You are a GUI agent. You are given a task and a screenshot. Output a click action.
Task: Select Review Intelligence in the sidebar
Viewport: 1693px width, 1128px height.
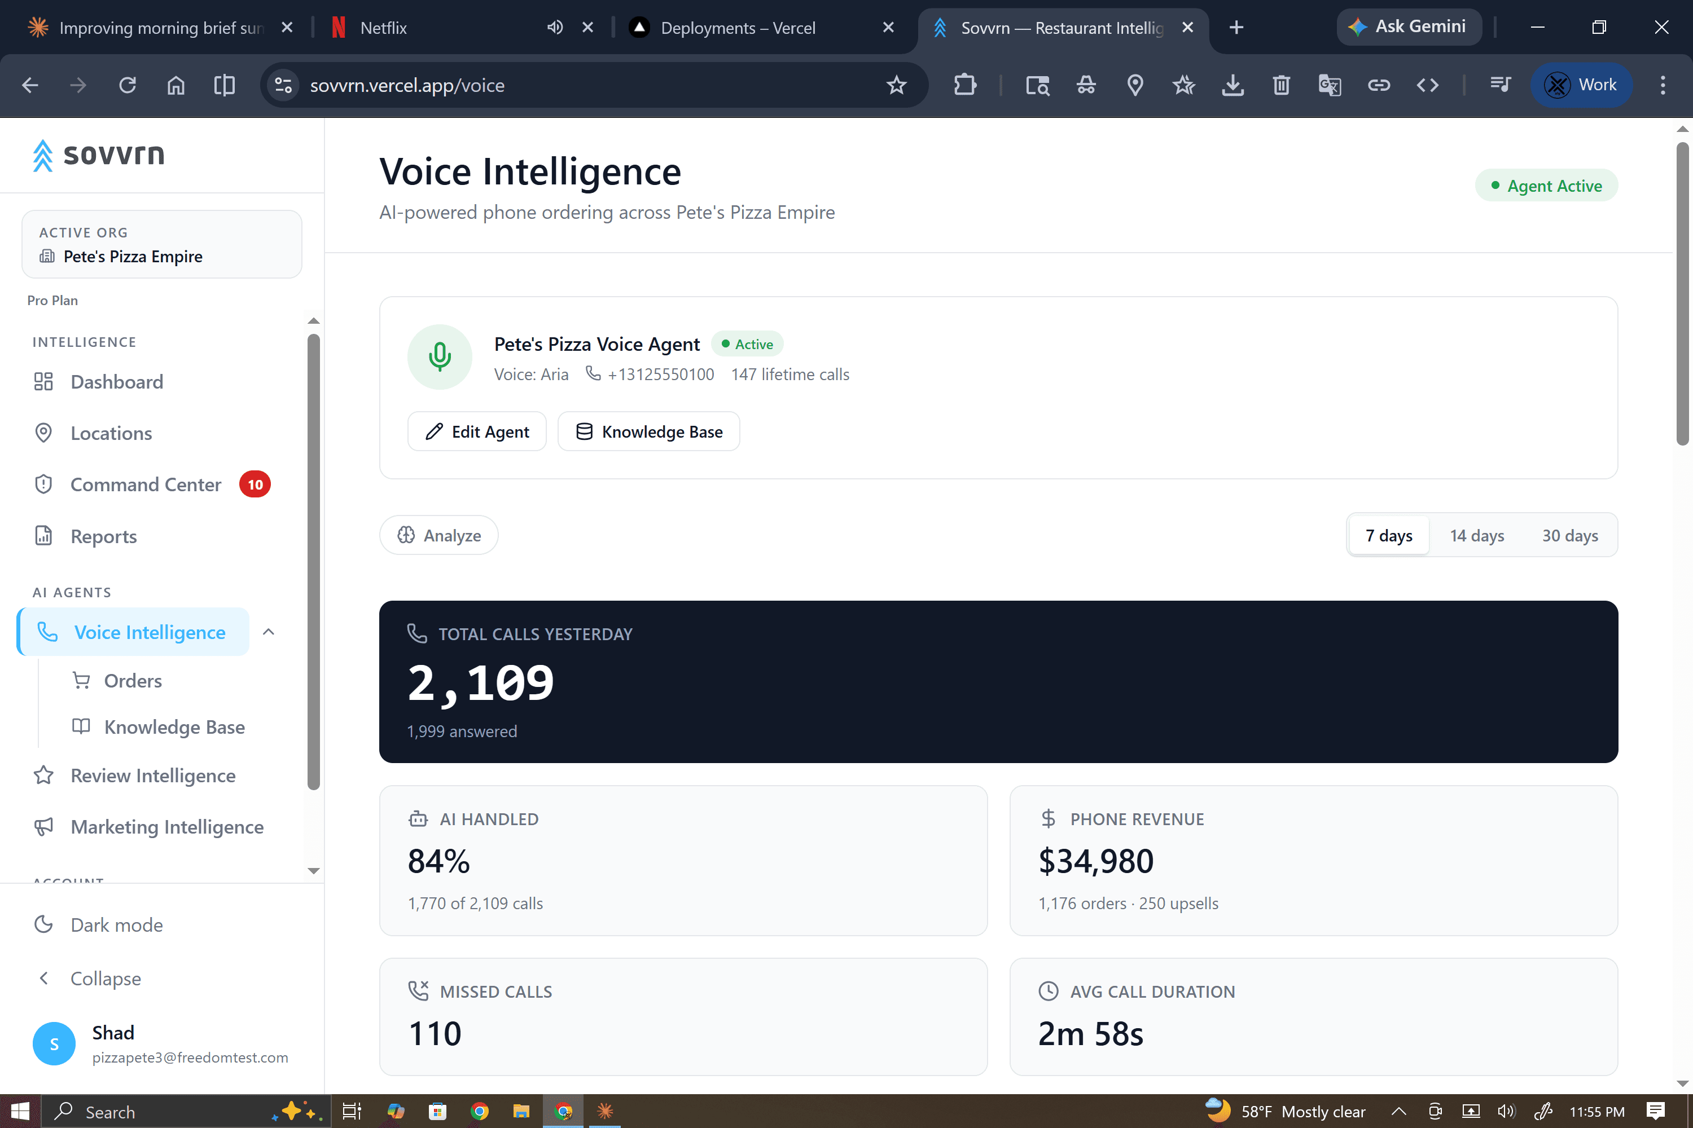pos(152,775)
